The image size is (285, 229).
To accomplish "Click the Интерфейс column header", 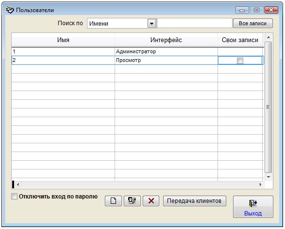I will pos(166,40).
